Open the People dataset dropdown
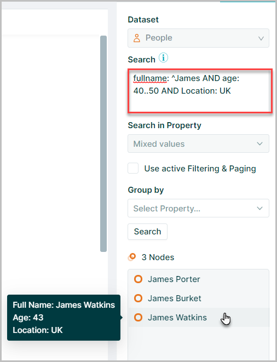277x362 pixels. 198,38
